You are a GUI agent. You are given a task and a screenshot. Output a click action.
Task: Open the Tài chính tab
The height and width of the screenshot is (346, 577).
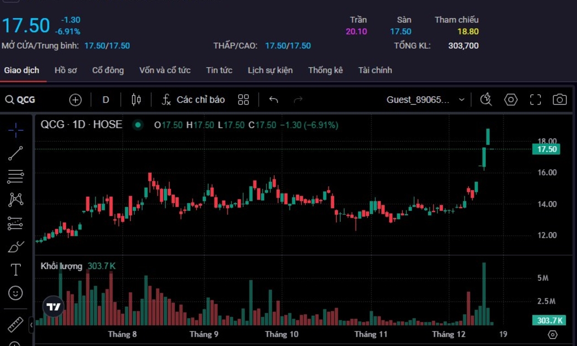375,70
